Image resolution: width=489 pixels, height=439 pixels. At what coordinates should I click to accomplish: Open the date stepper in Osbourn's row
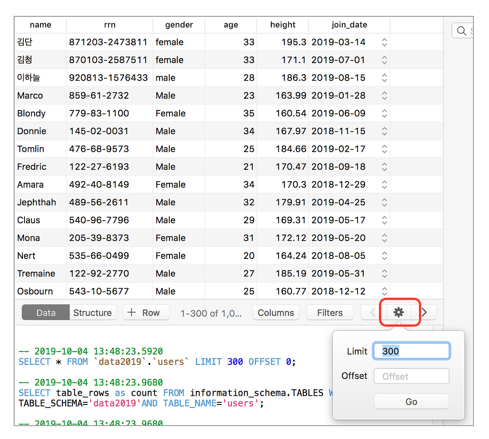click(x=384, y=291)
